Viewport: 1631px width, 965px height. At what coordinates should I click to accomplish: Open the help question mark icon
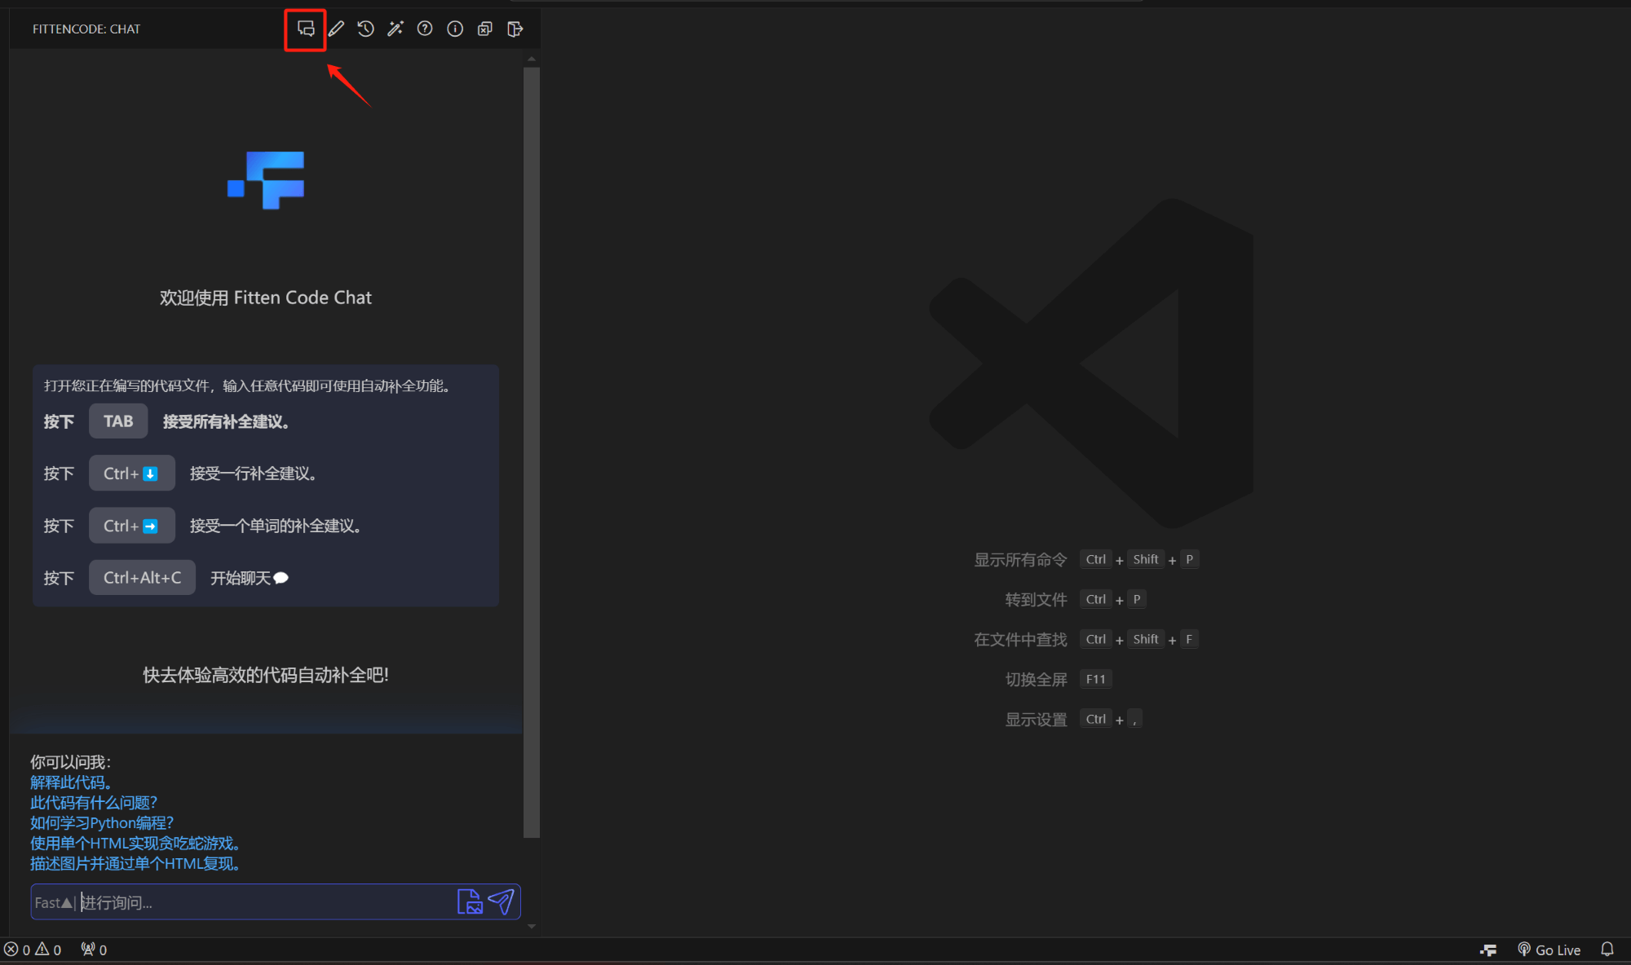(425, 29)
